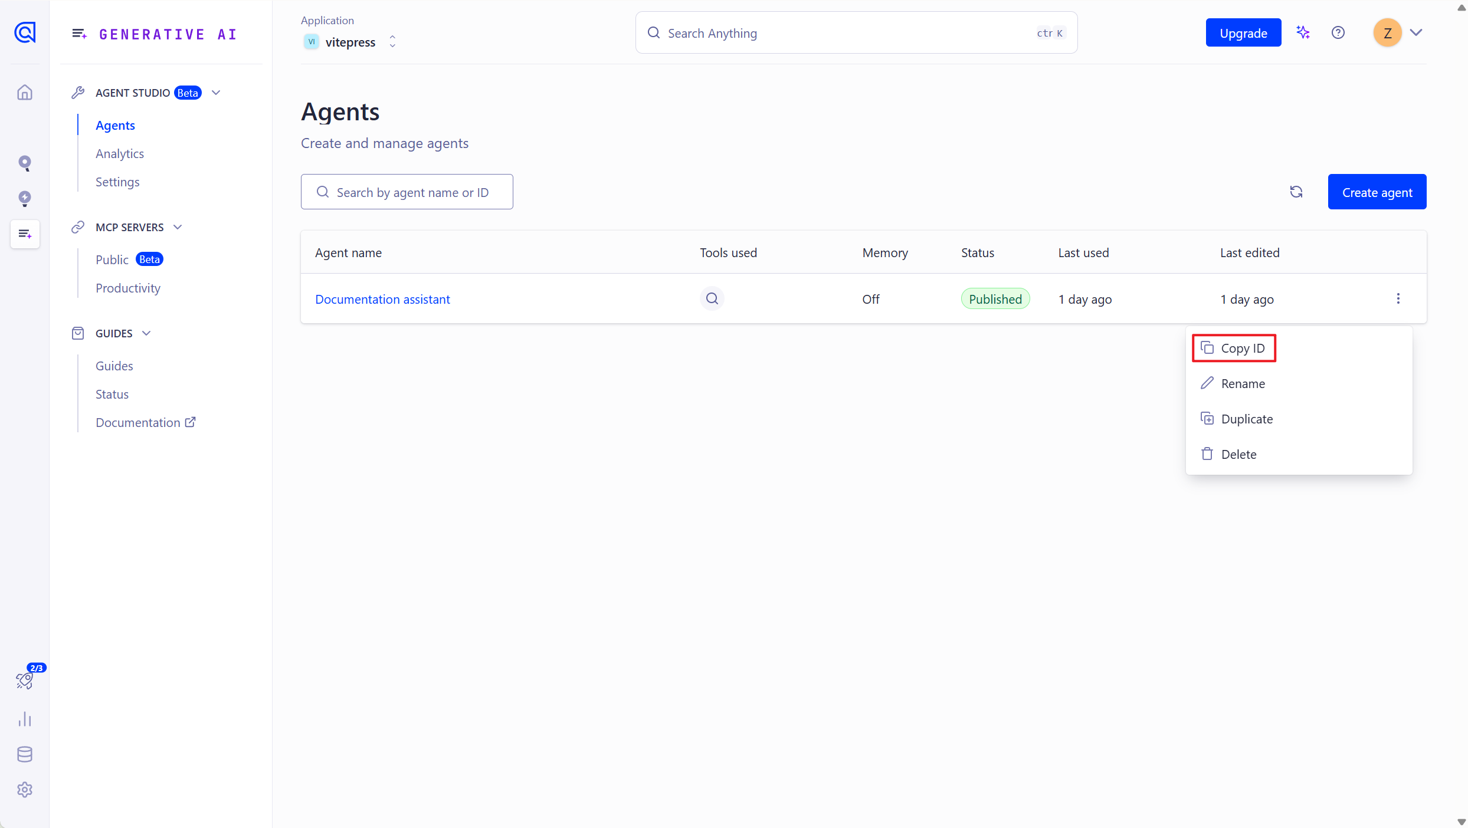
Task: Collapse the Guides section chevron
Action: click(146, 333)
